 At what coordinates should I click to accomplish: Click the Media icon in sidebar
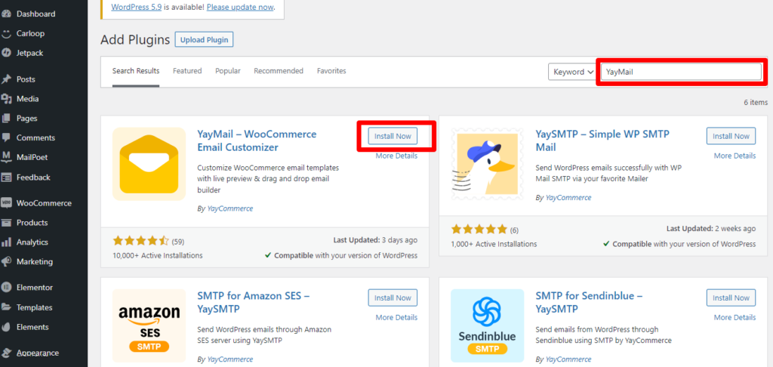point(6,99)
